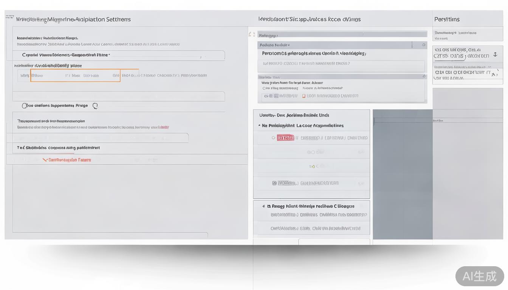Click the up-down arrows icon in Perytims panel

coord(495,55)
